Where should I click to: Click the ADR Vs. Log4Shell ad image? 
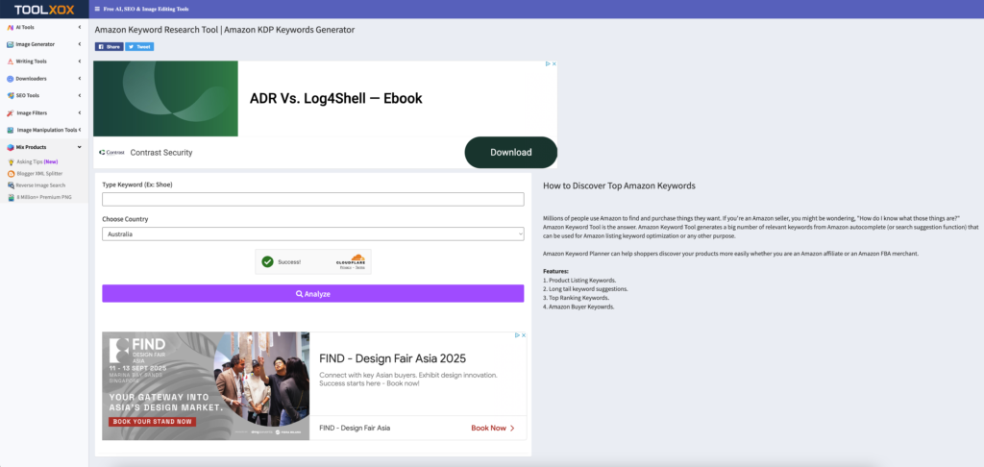[x=165, y=99]
